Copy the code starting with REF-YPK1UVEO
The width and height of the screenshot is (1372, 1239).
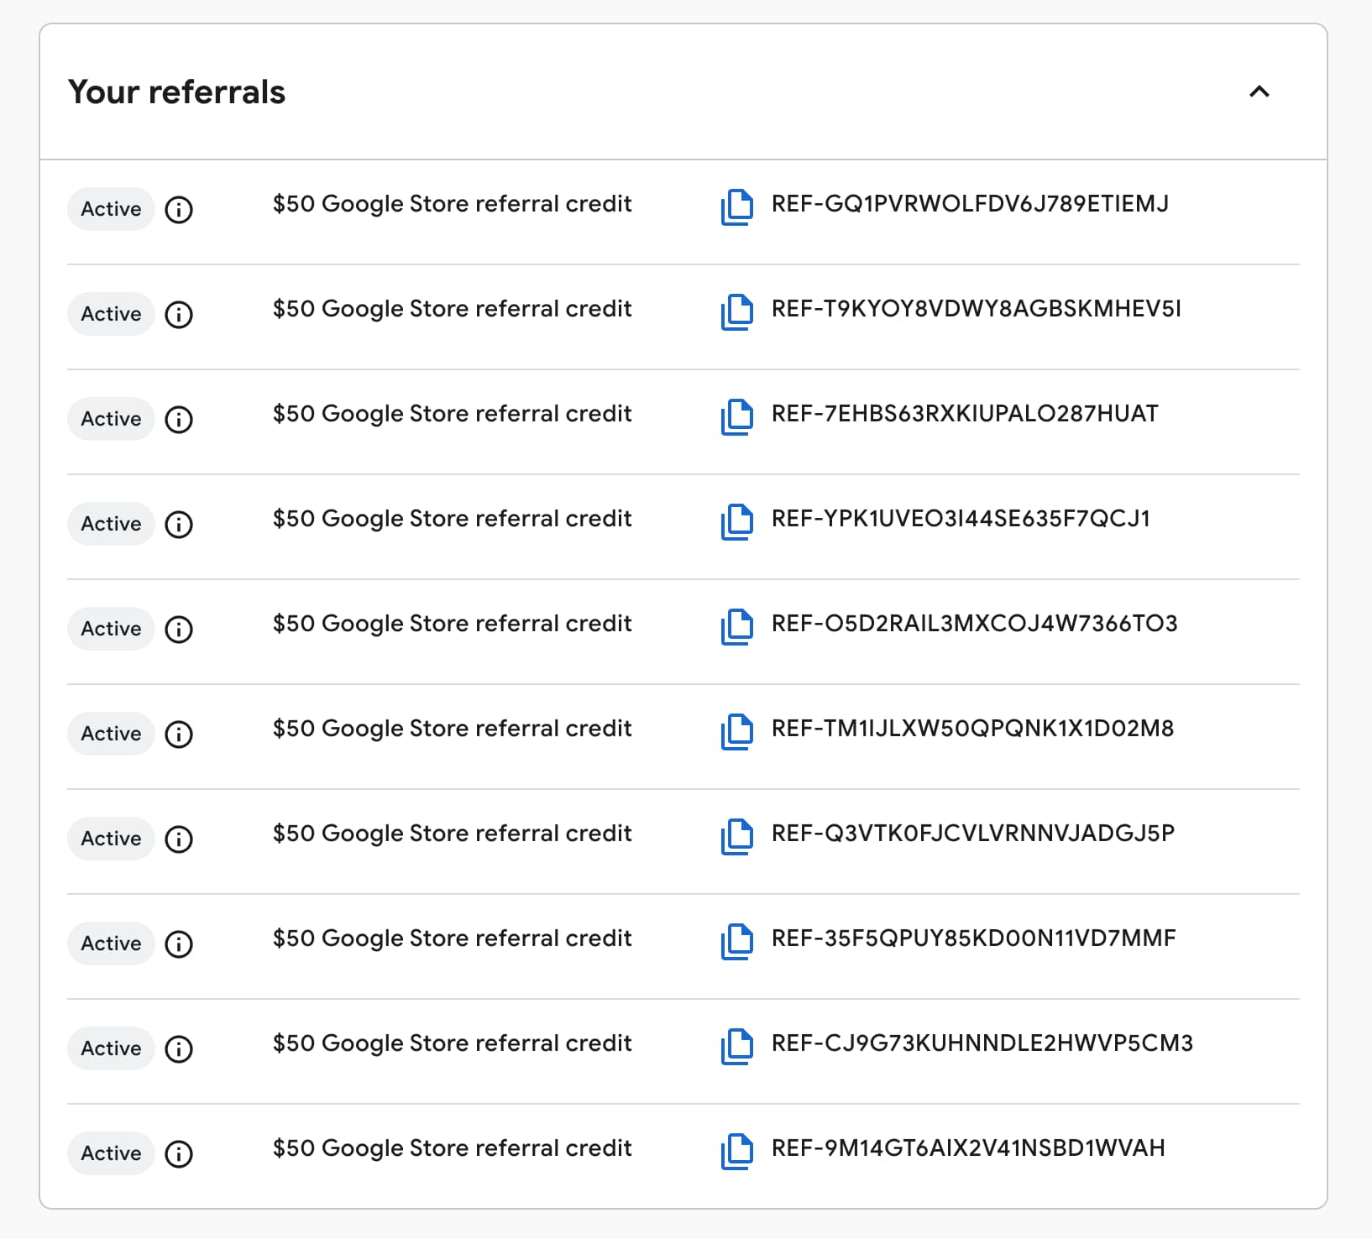click(736, 522)
